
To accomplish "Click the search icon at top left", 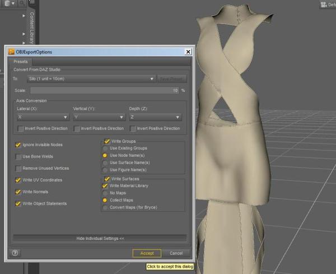I will click(21, 3).
